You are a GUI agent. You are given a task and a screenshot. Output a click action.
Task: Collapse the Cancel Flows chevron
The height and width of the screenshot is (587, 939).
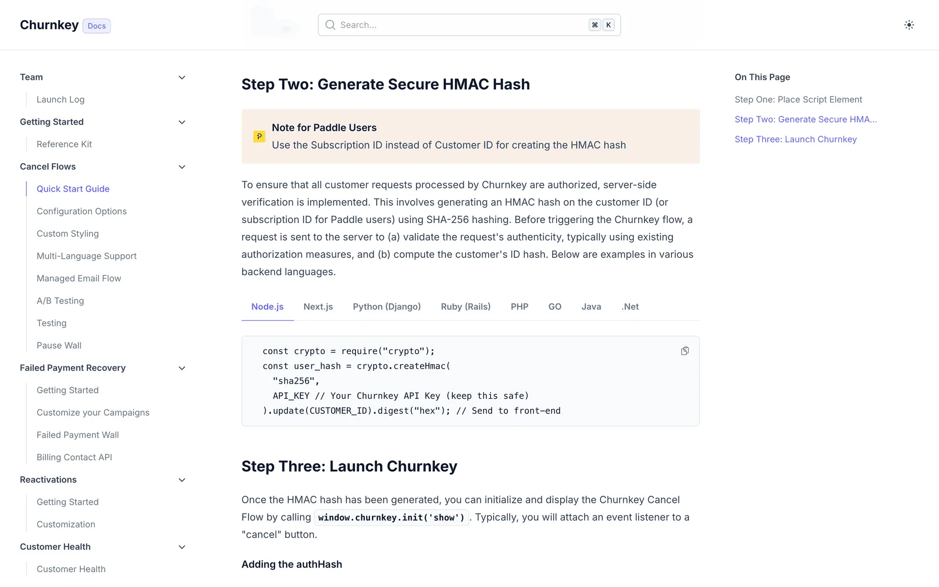(x=182, y=167)
